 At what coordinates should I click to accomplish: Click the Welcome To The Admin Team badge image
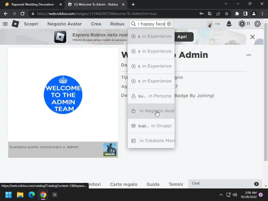(63, 94)
